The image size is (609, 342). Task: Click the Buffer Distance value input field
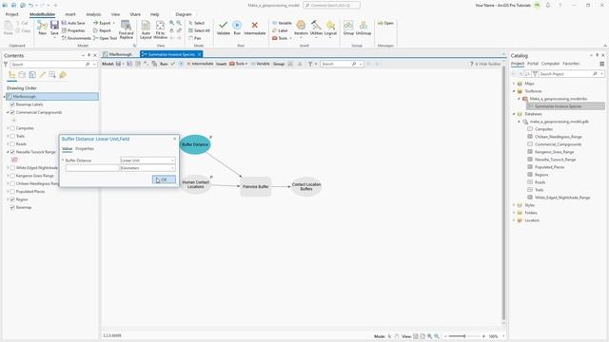[x=92, y=168]
